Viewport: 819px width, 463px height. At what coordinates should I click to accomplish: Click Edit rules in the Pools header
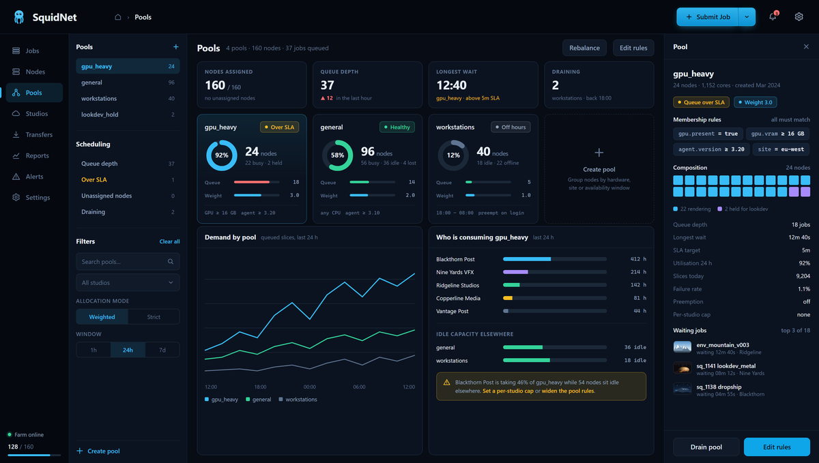pos(633,48)
